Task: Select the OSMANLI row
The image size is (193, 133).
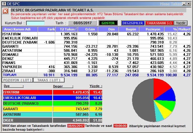Action: (96, 54)
